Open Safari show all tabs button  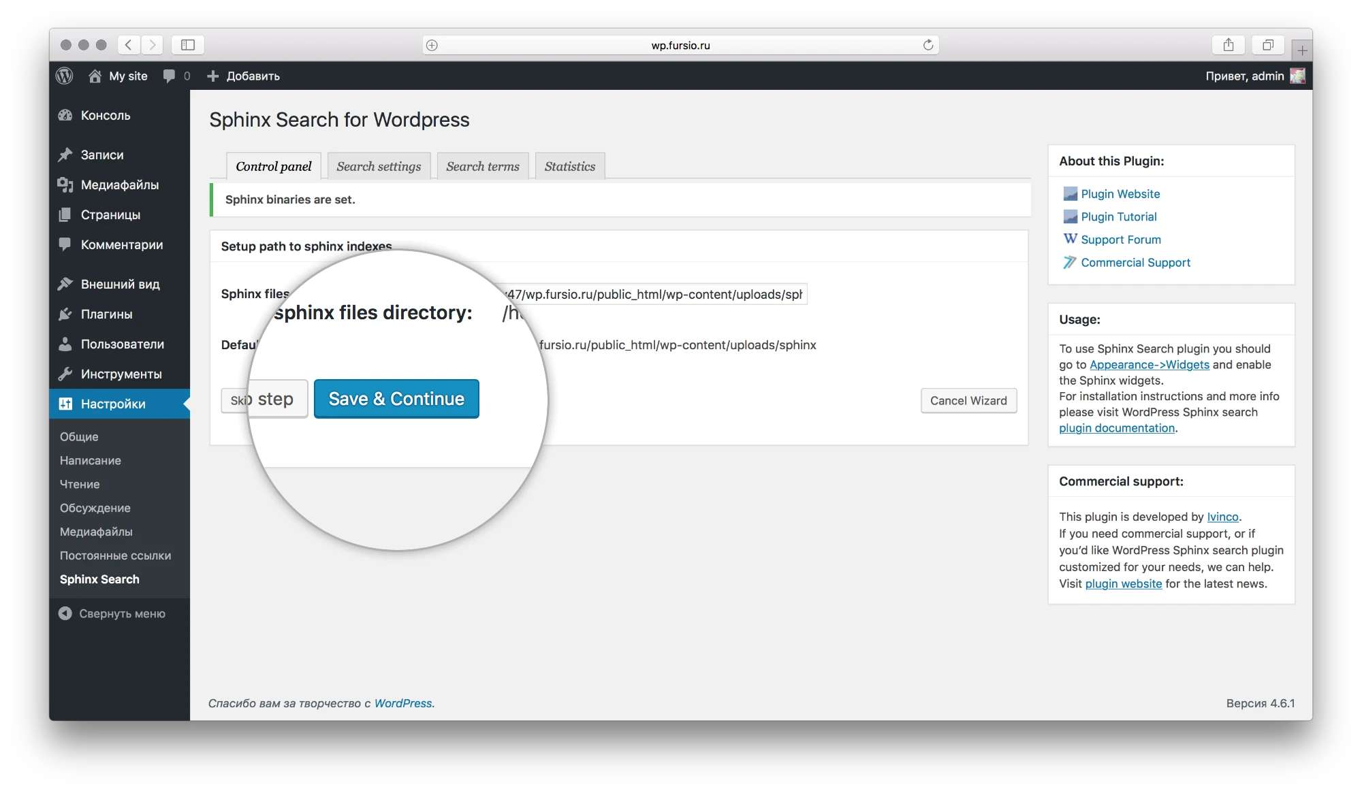tap(1267, 45)
